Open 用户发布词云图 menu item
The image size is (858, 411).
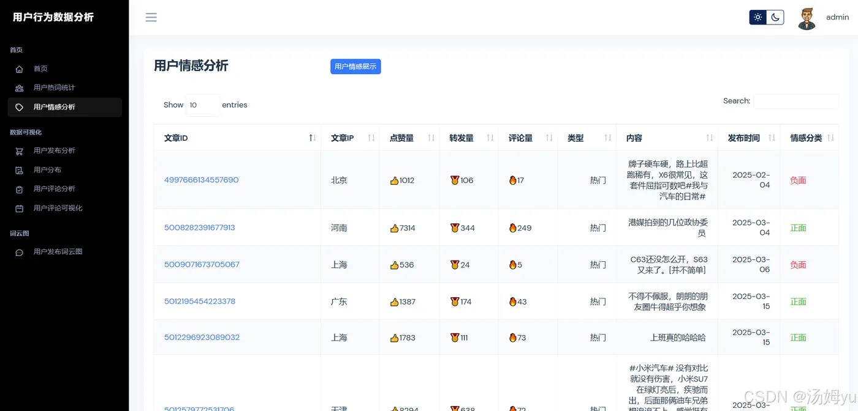coord(64,251)
